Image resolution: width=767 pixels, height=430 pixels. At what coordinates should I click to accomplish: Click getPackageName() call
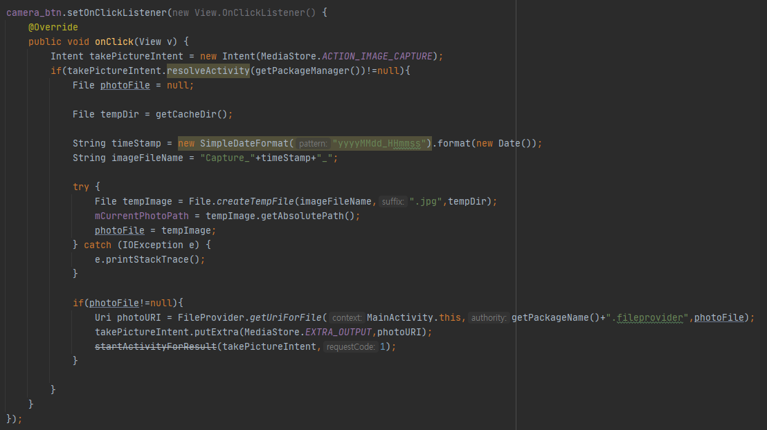[x=556, y=317]
